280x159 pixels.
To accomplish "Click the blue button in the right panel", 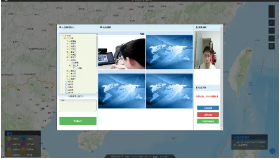I will pyautogui.click(x=208, y=108).
